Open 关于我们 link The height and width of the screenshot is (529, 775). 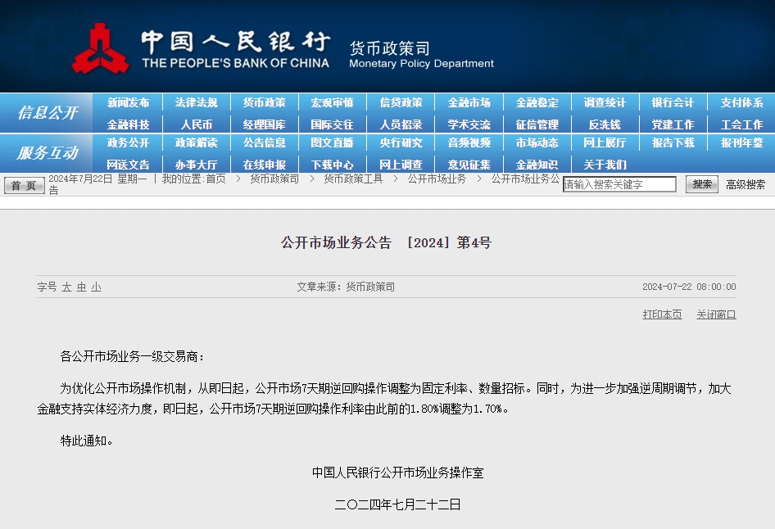[605, 165]
